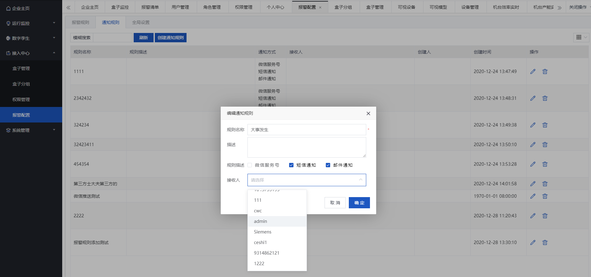
Task: Click the 创建通知规则 button
Action: (171, 38)
